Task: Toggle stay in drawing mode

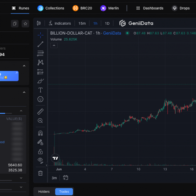Action: (40, 142)
